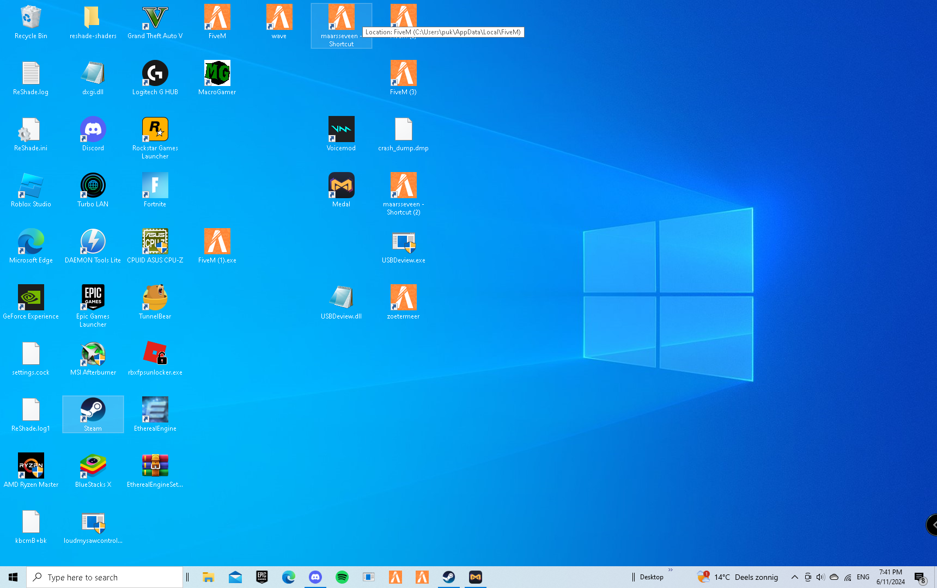Open File Explorer from the taskbar

(x=208, y=577)
